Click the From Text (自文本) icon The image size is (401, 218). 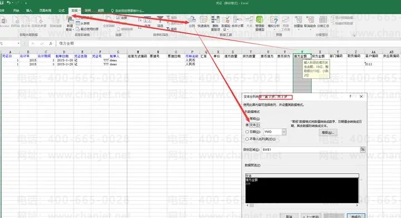click(x=26, y=20)
